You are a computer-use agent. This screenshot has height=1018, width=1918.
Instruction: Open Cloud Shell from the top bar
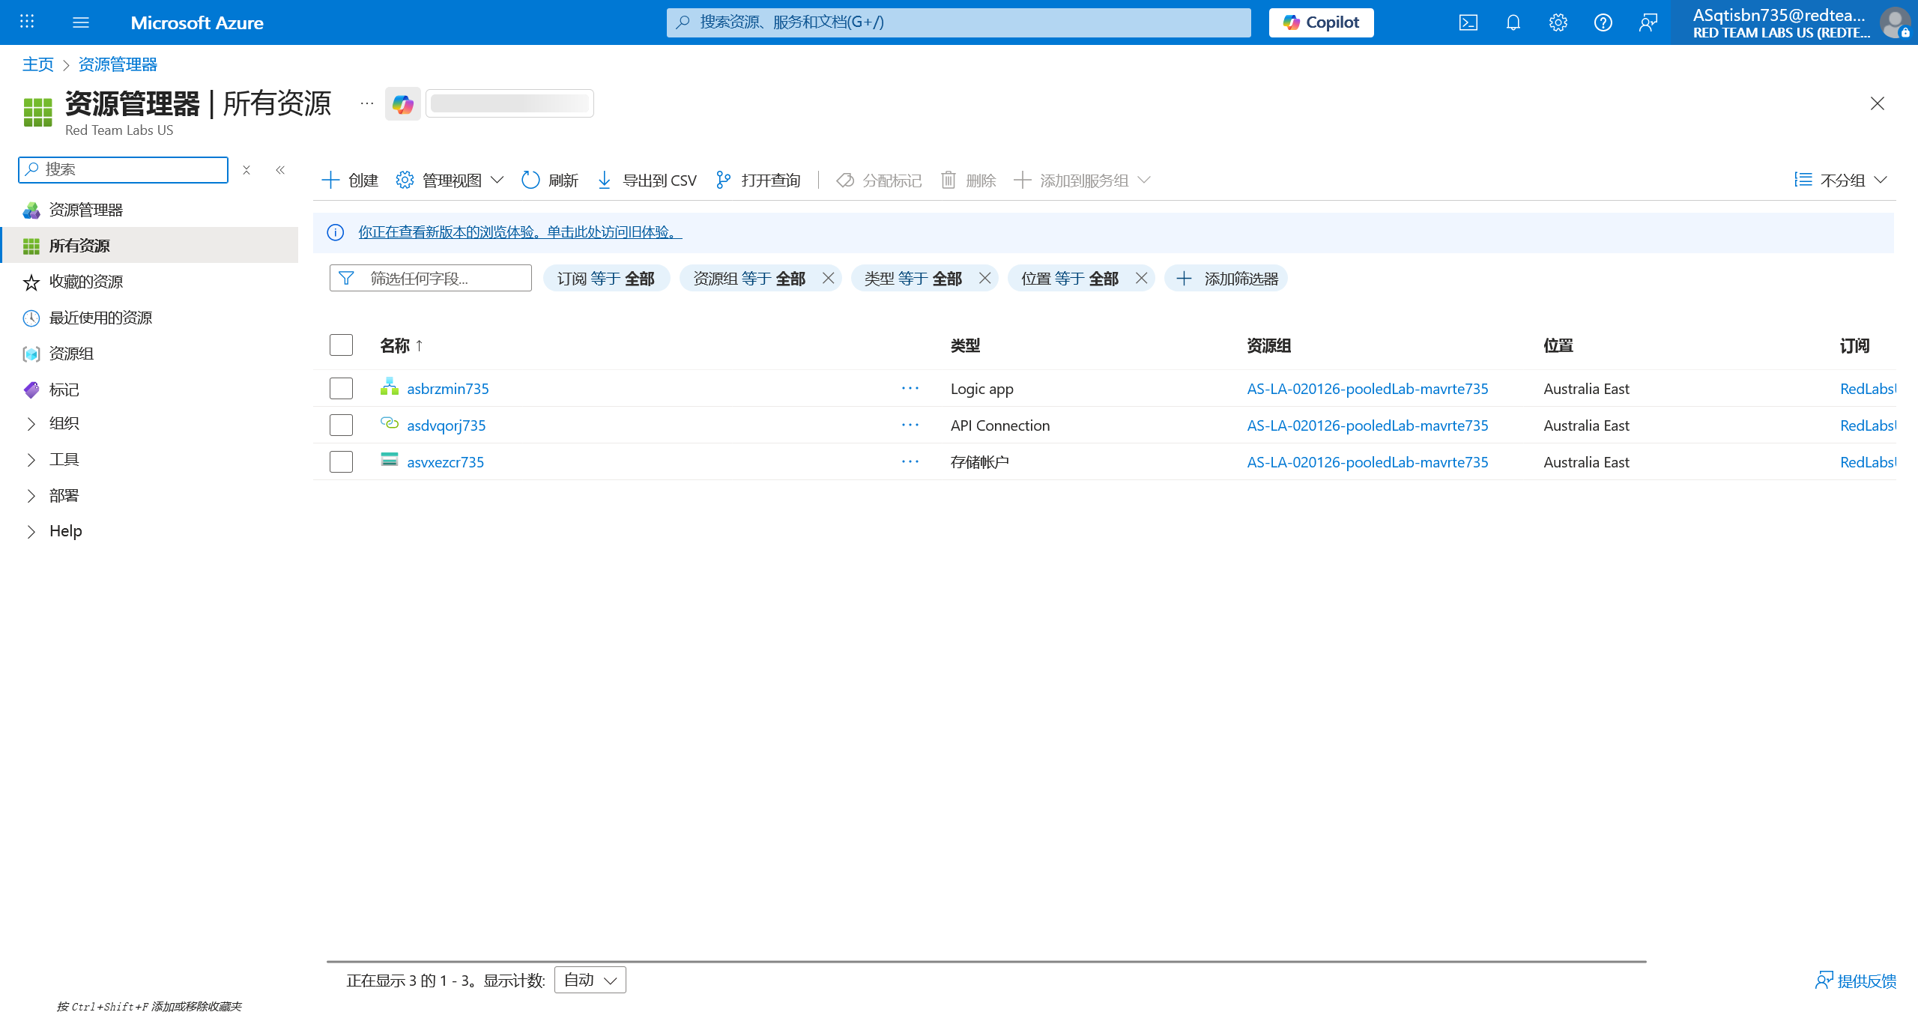pos(1468,22)
